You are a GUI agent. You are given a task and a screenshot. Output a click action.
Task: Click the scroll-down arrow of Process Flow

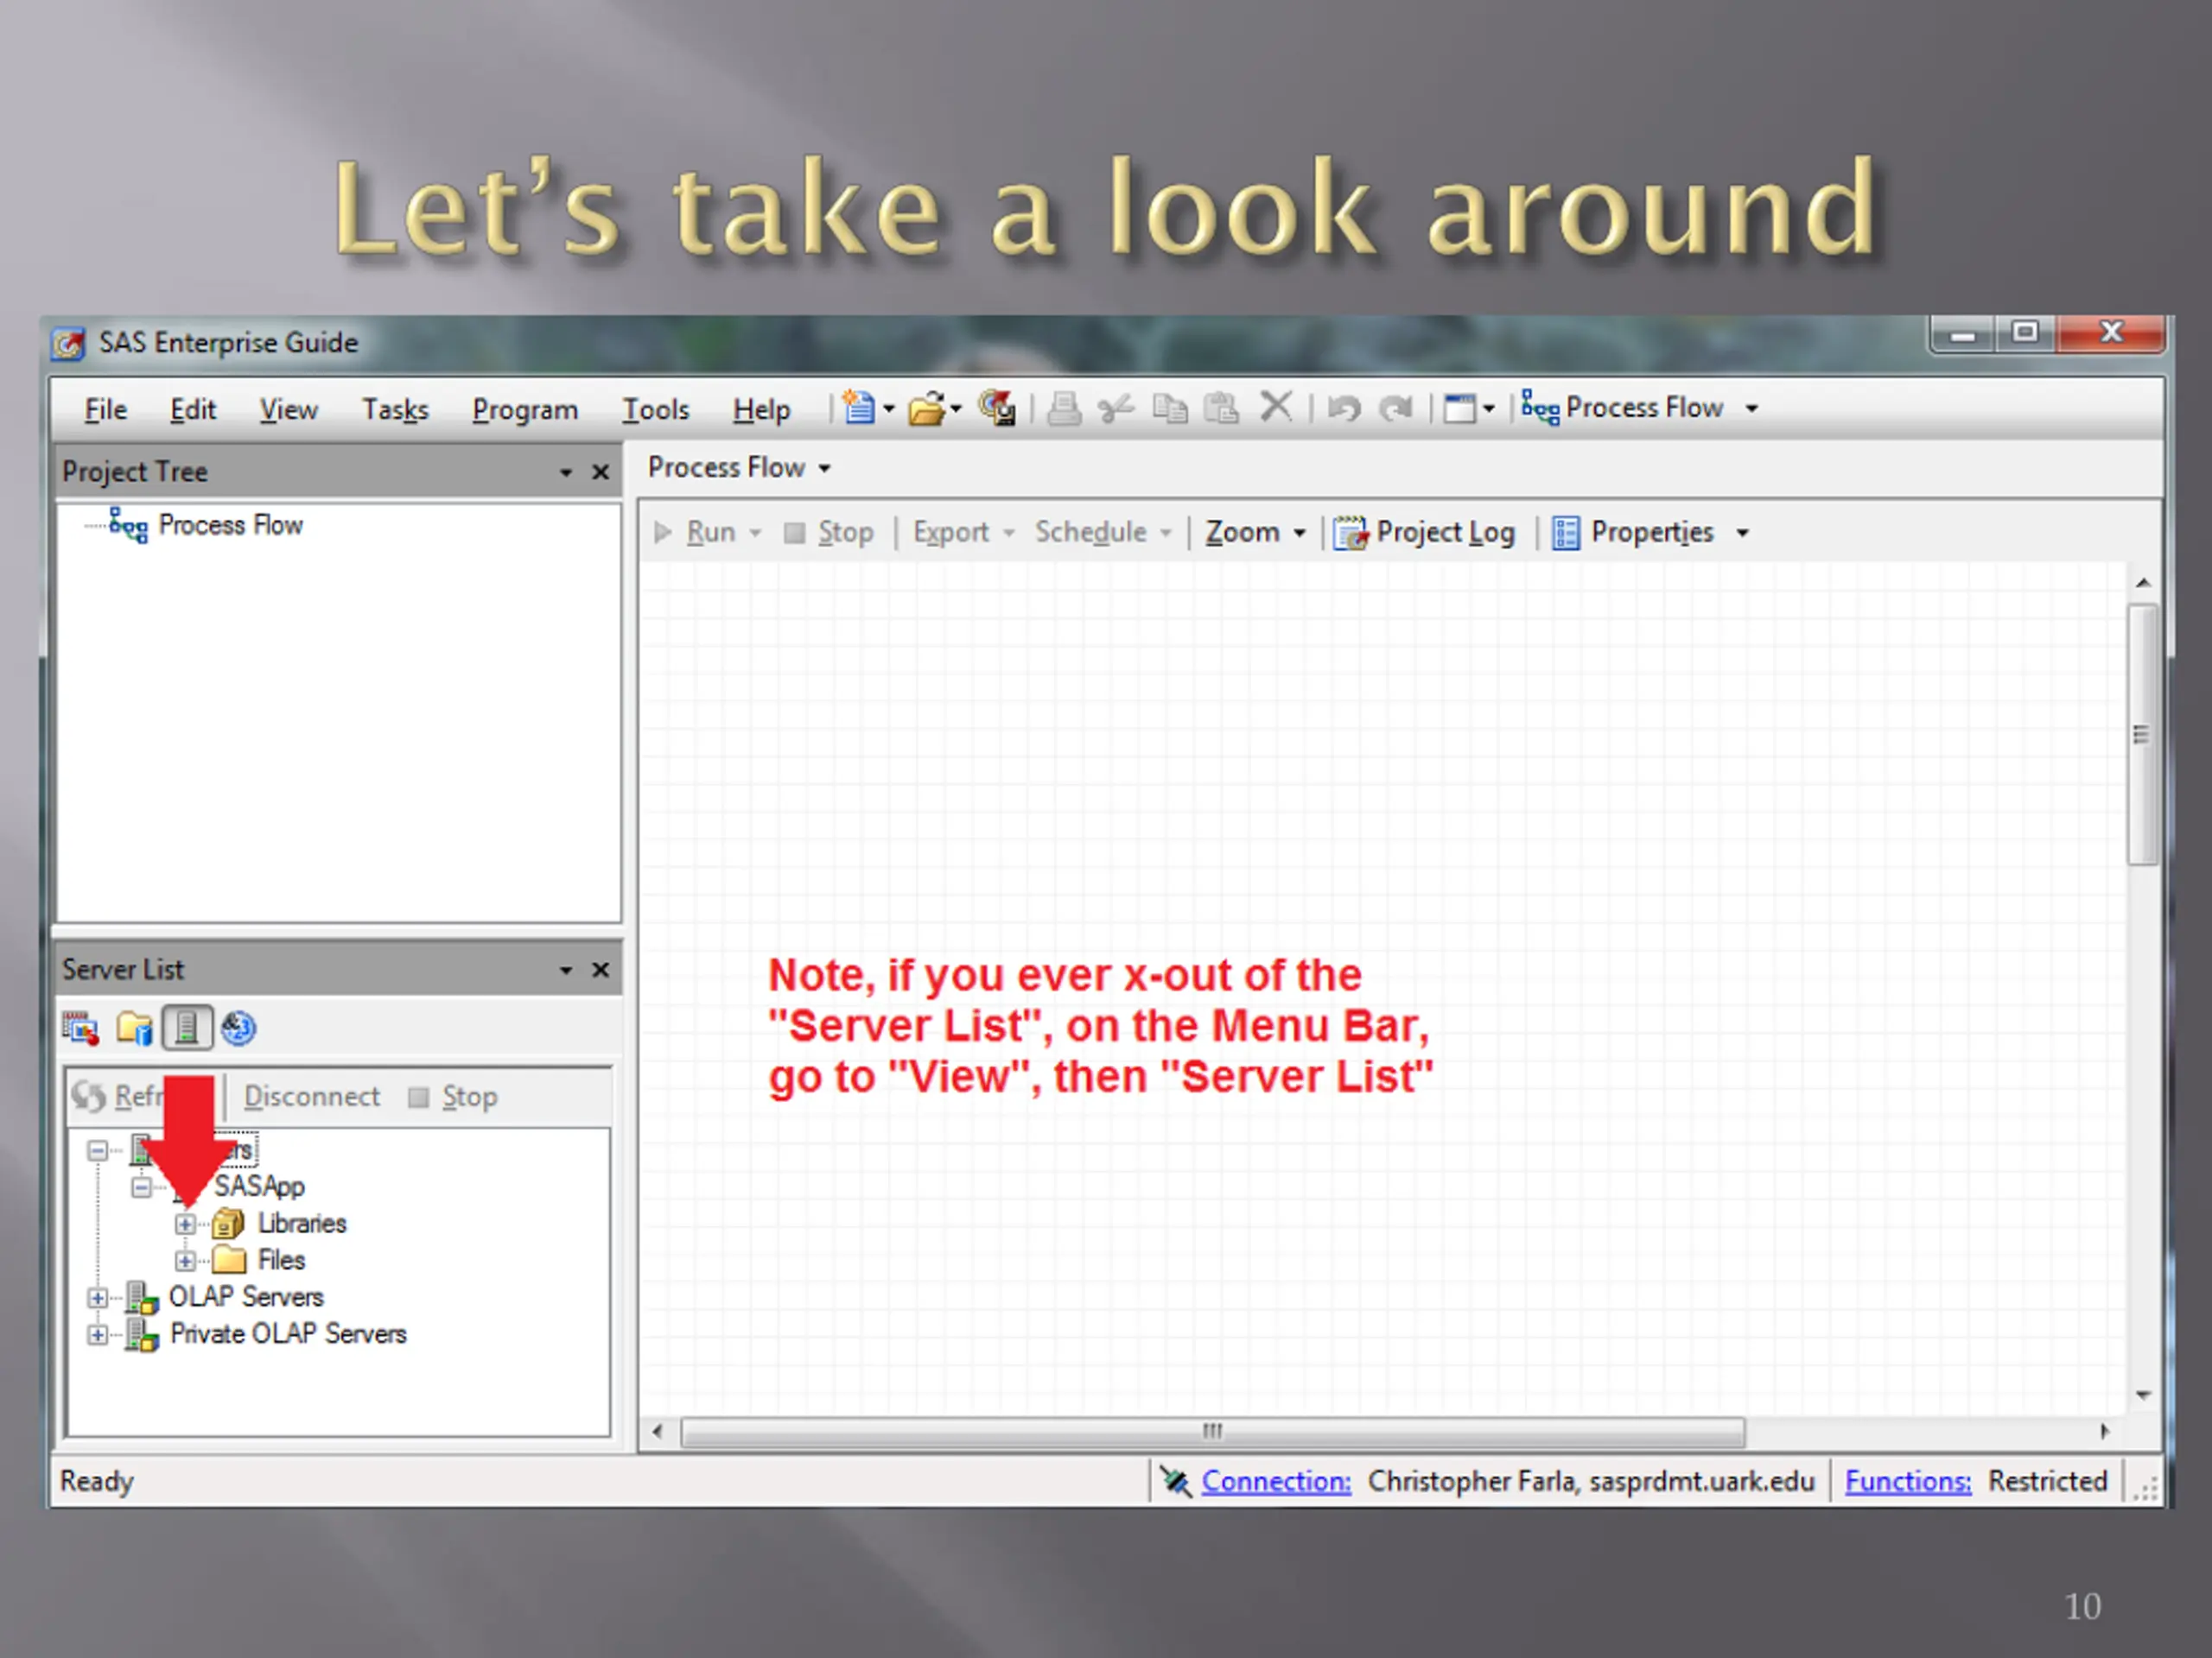(x=2143, y=1395)
